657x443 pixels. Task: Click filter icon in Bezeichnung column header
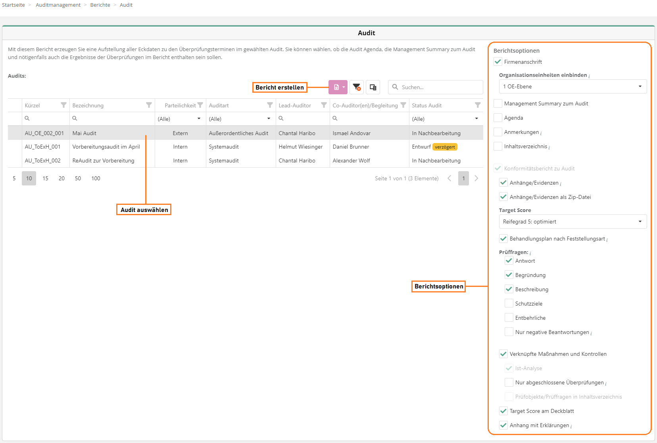click(149, 105)
